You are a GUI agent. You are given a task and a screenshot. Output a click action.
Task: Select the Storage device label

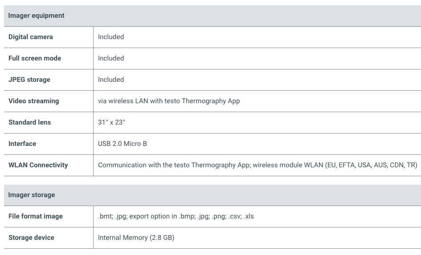pyautogui.click(x=32, y=238)
